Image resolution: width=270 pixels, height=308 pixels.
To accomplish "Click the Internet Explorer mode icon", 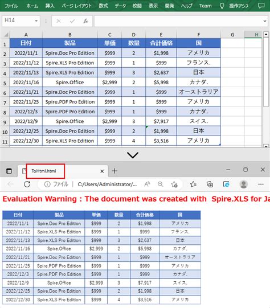I will point(226,184).
